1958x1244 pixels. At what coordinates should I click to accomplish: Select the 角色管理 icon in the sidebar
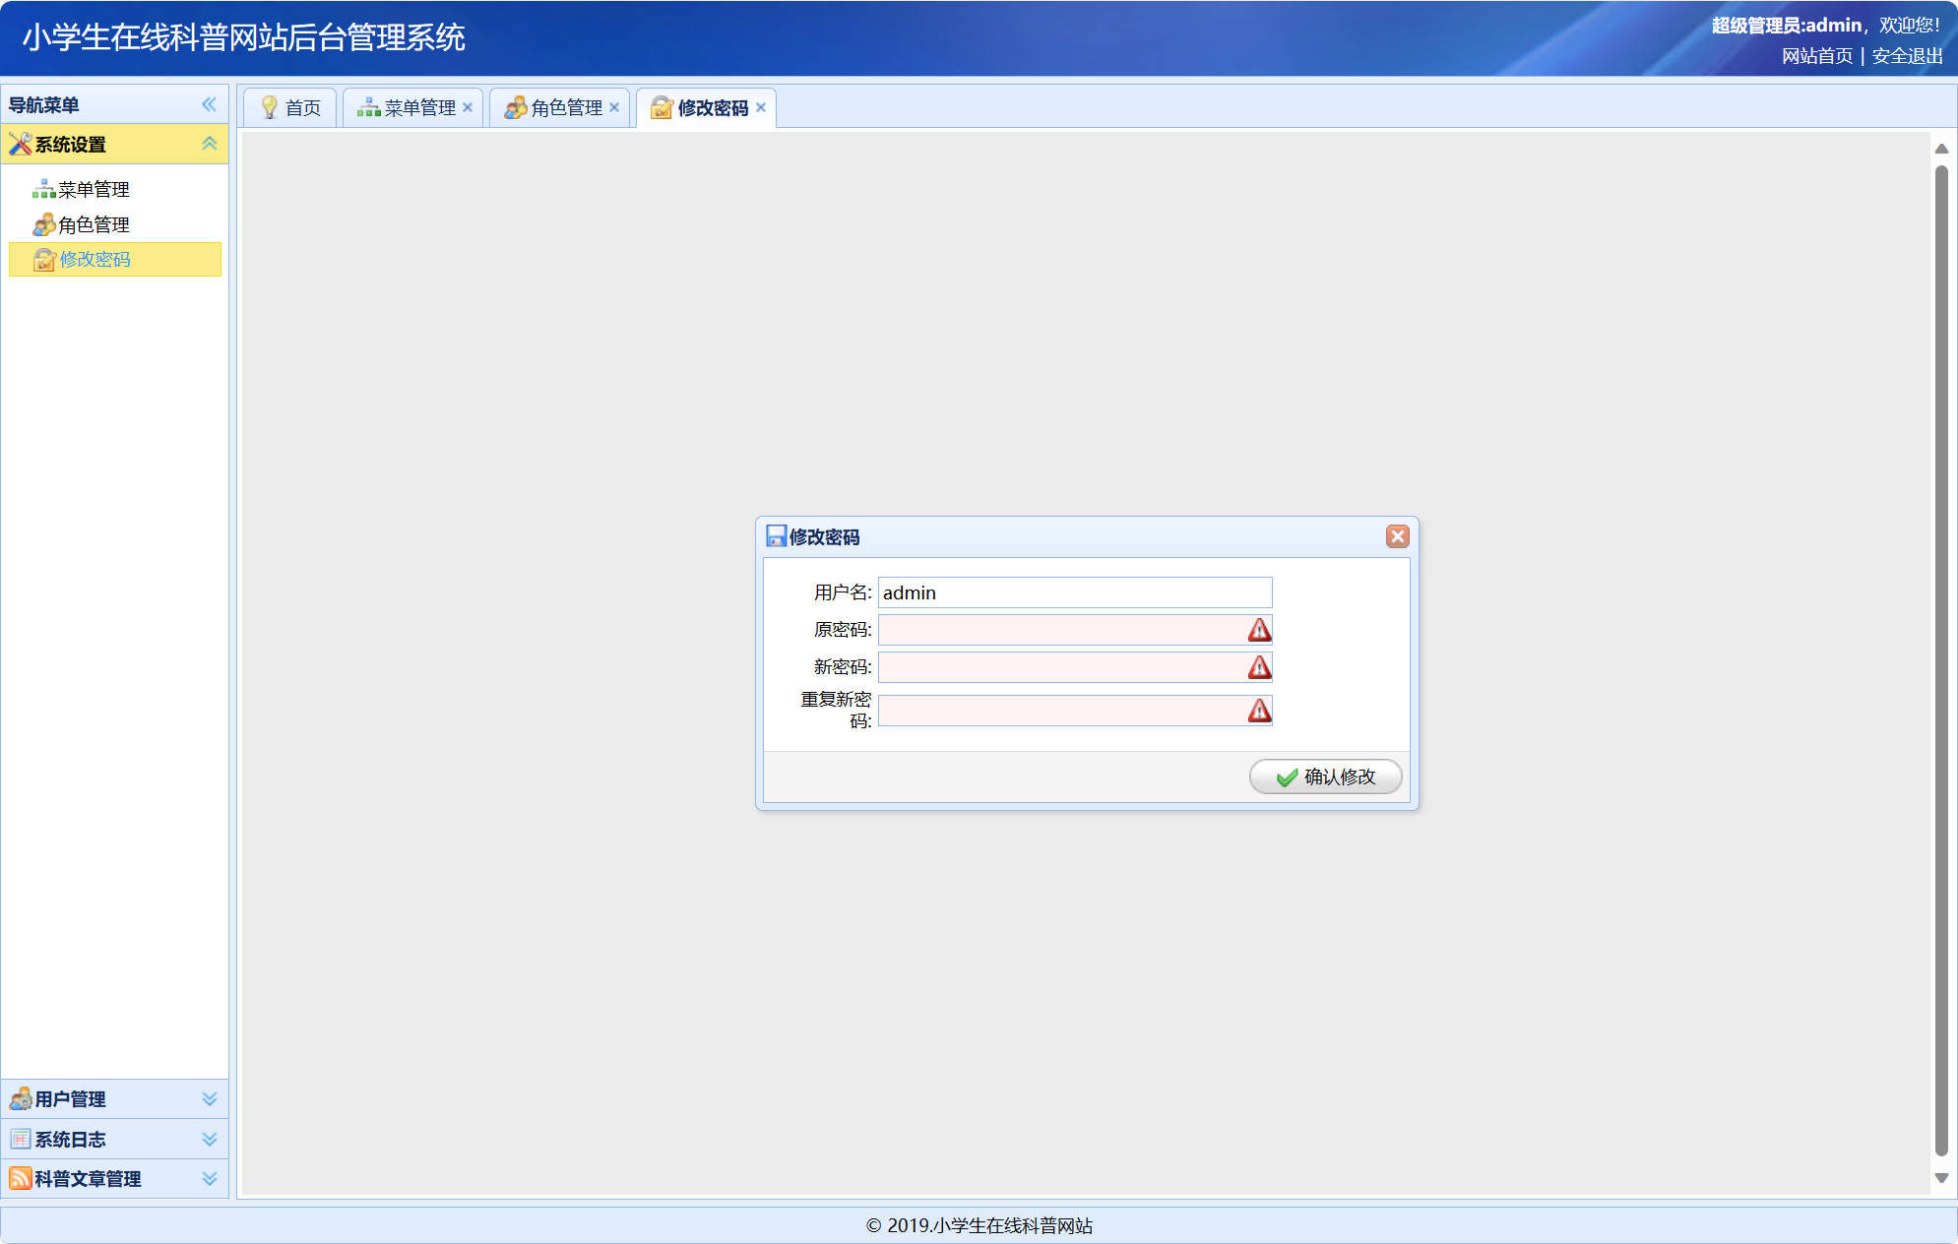pyautogui.click(x=43, y=224)
